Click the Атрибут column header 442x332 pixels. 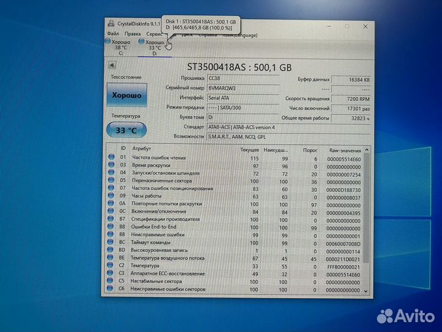(142, 148)
